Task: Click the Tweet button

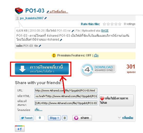Action: coord(27,118)
